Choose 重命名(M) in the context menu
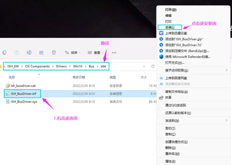Viewport: 232px width, 165px height. tap(172, 154)
